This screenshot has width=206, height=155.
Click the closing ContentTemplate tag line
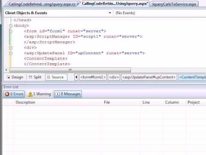(47, 64)
